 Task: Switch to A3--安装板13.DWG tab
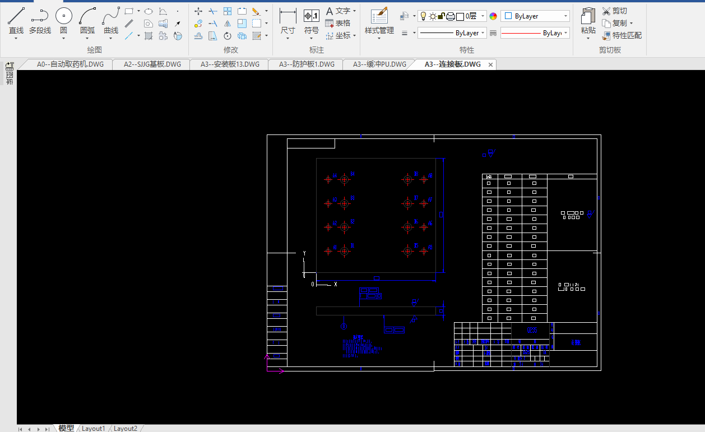click(x=230, y=64)
